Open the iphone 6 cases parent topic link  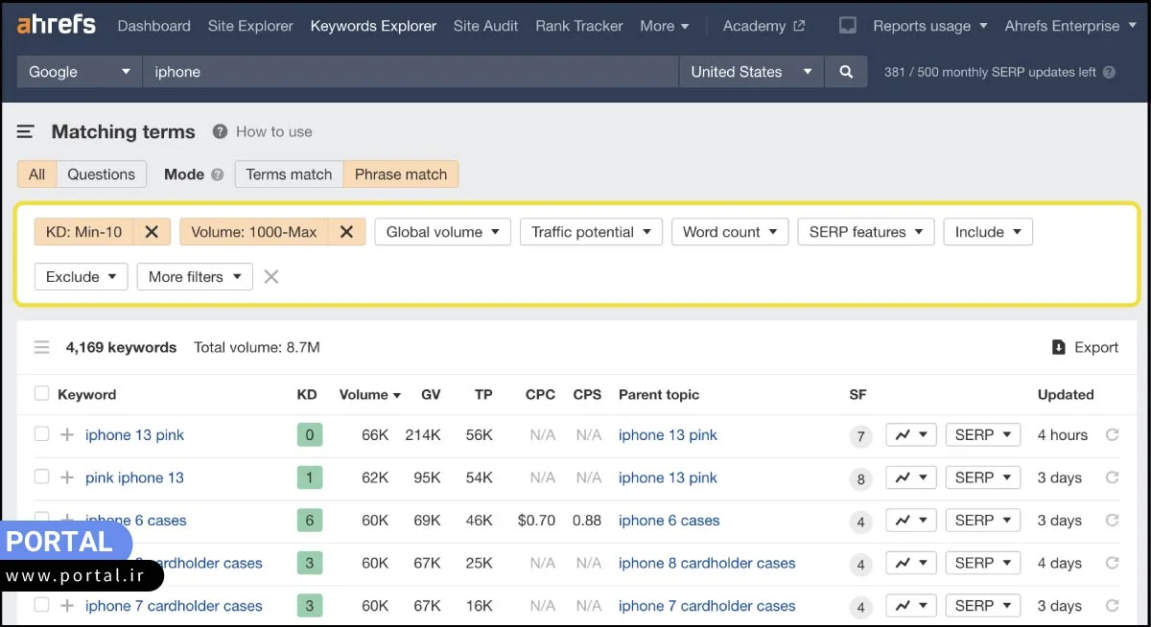pyautogui.click(x=669, y=521)
